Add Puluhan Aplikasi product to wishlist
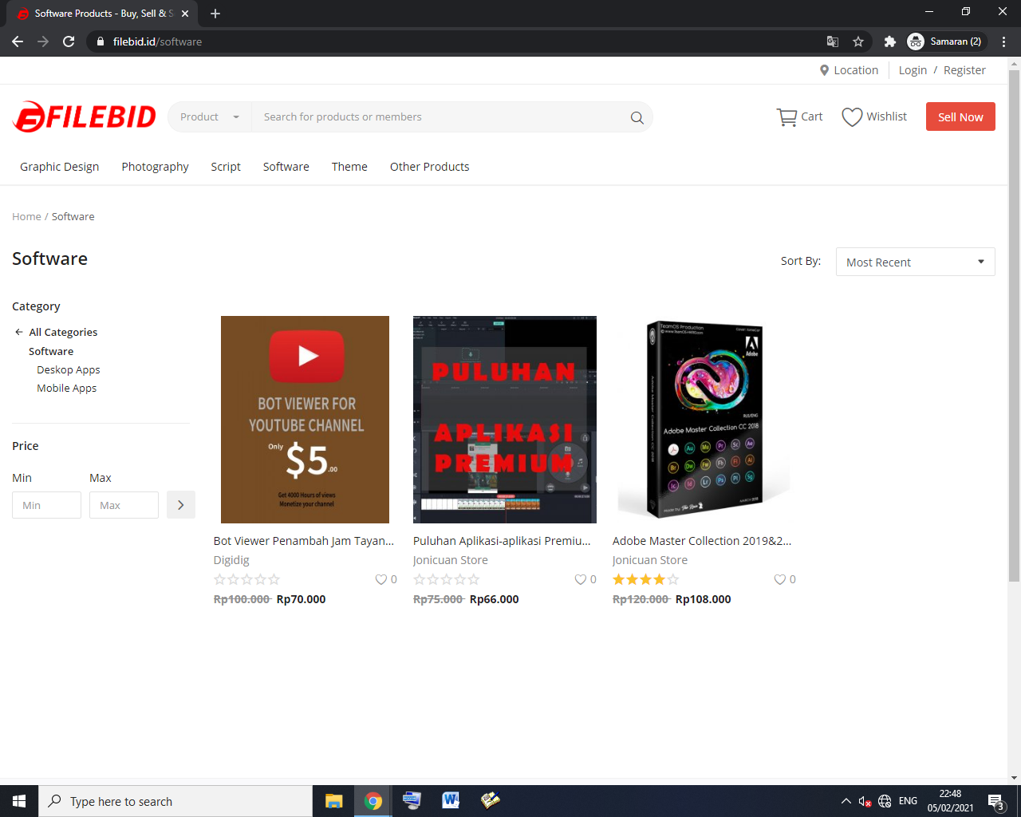Screen dimensions: 1021x817 tap(581, 579)
